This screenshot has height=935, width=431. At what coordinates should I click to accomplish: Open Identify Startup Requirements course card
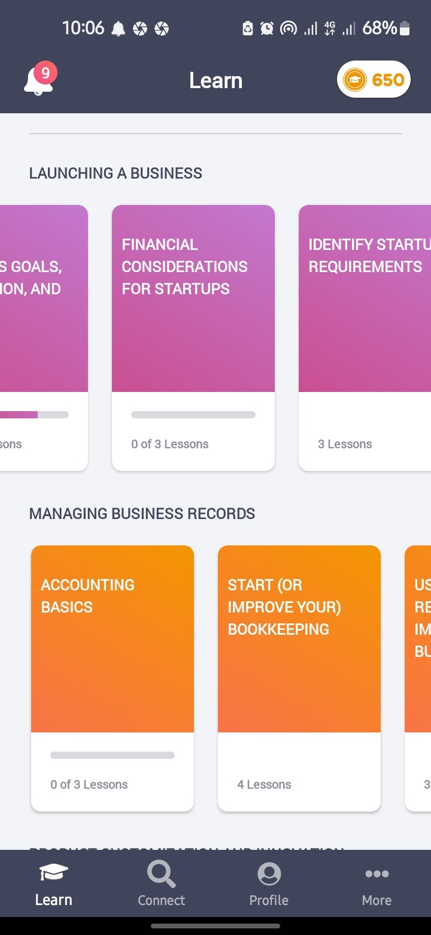point(365,338)
